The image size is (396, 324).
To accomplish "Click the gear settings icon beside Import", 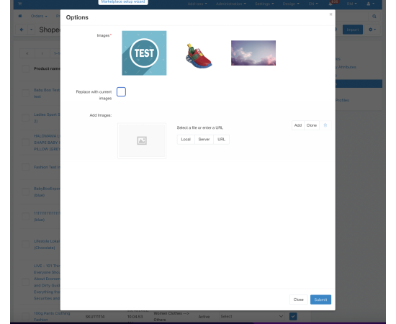I will point(372,30).
